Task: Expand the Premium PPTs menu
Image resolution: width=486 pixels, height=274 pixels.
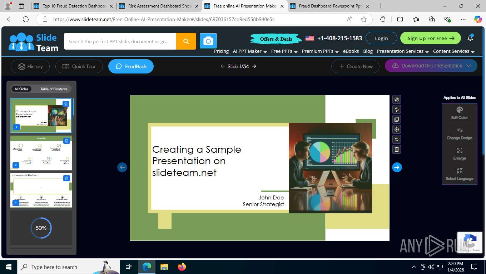Action: 320,51
